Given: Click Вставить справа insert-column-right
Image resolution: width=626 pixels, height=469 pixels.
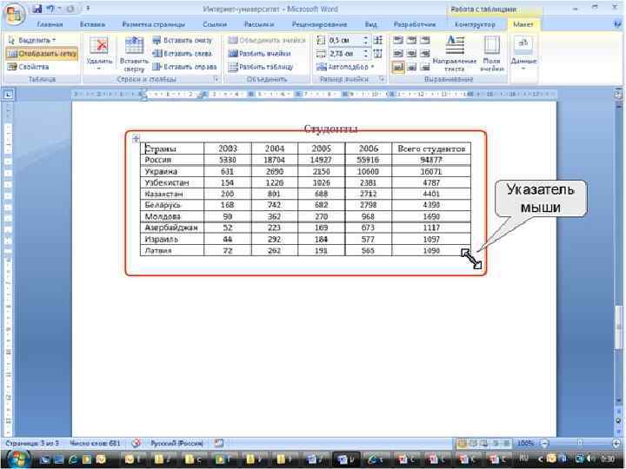Looking at the screenshot, I should (x=184, y=67).
